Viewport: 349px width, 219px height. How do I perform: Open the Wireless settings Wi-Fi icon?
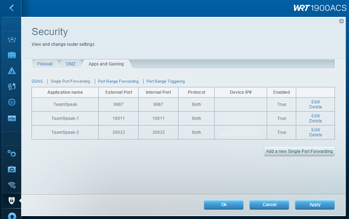coord(12,185)
